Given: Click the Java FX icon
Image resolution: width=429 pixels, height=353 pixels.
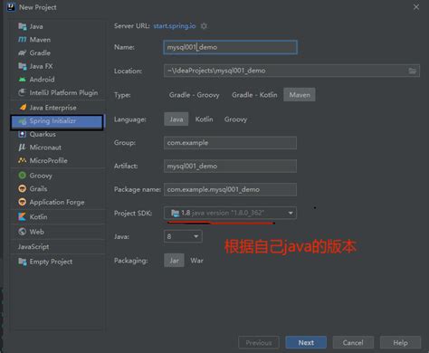Looking at the screenshot, I should tap(23, 66).
